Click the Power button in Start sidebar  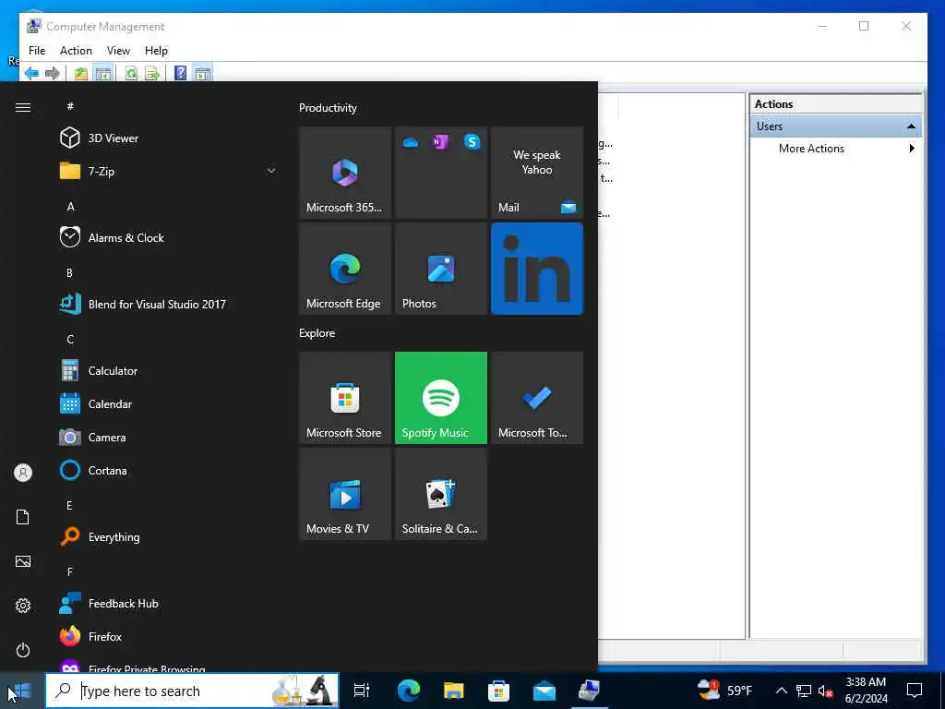click(23, 650)
